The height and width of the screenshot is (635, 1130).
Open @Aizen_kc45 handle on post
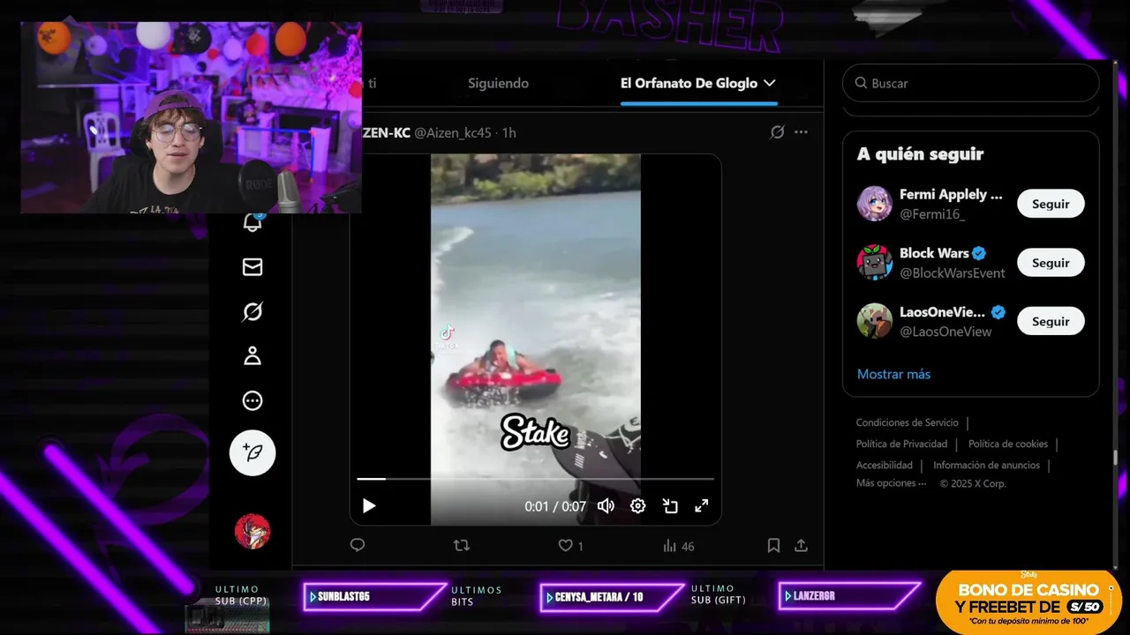tap(452, 132)
